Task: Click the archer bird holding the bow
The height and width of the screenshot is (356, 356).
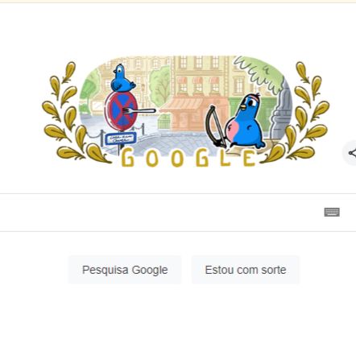Action: pos(245,122)
